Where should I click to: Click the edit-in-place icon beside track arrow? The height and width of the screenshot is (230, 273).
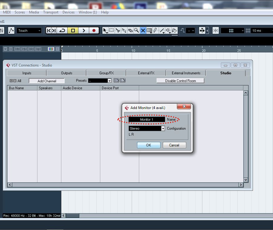tap(11, 49)
